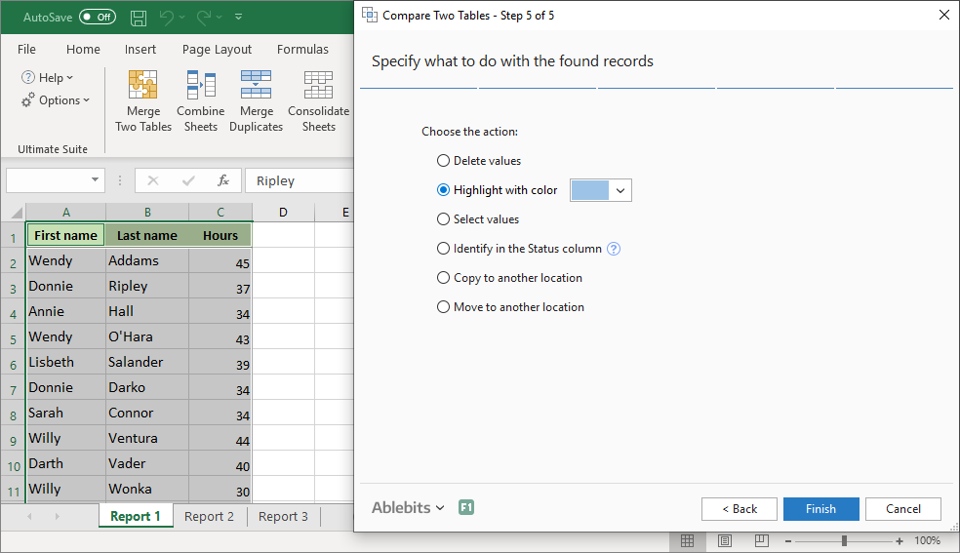Select row 5 header
The height and width of the screenshot is (553, 960).
(13, 336)
